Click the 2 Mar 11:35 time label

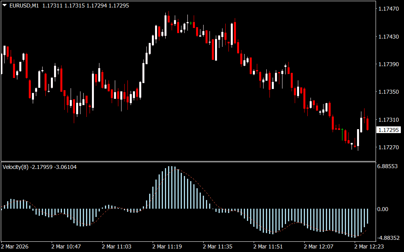[217, 246]
